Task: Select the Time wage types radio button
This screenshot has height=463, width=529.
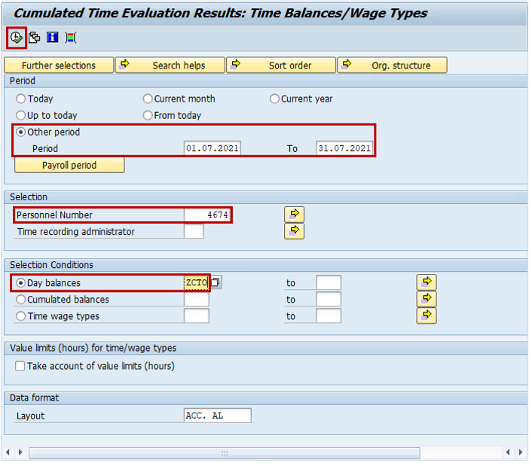Action: [x=21, y=316]
